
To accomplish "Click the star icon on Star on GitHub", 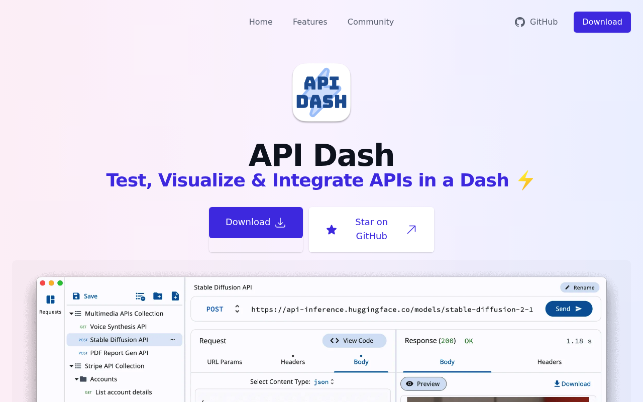I will point(332,230).
